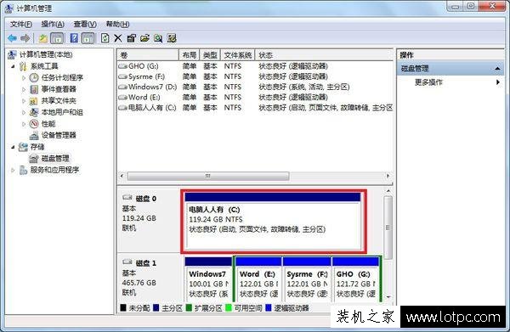The image size is (510, 332).
Task: Expand the 服务和应用程序 node arrow
Action: click(x=13, y=170)
